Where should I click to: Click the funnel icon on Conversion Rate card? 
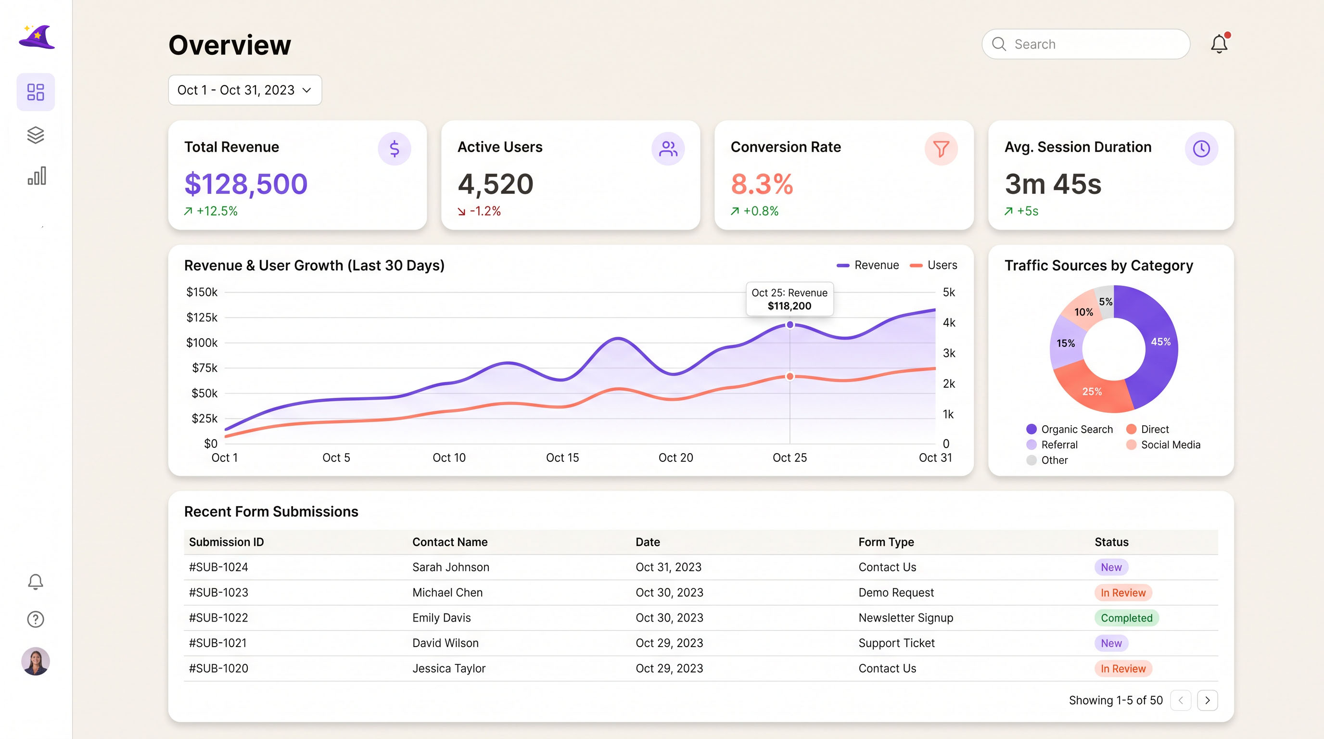coord(941,149)
